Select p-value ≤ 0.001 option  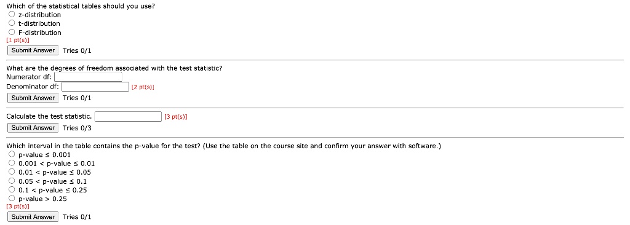12,155
